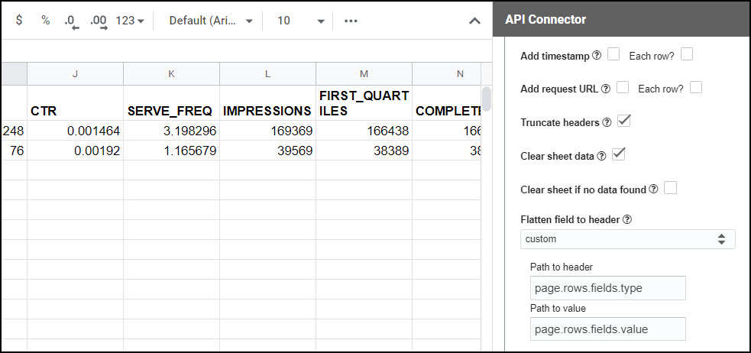Screen dimensions: 751x353
Task: Click the API Connector panel title
Action: click(545, 19)
